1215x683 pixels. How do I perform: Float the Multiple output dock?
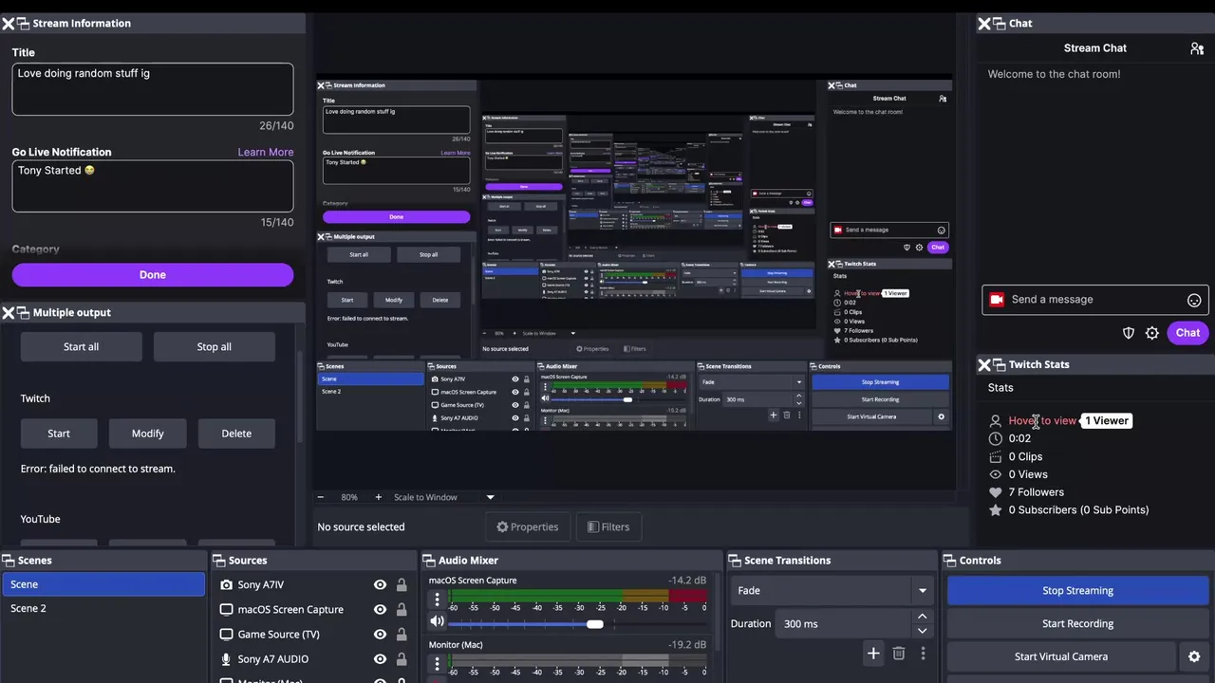[x=23, y=312]
